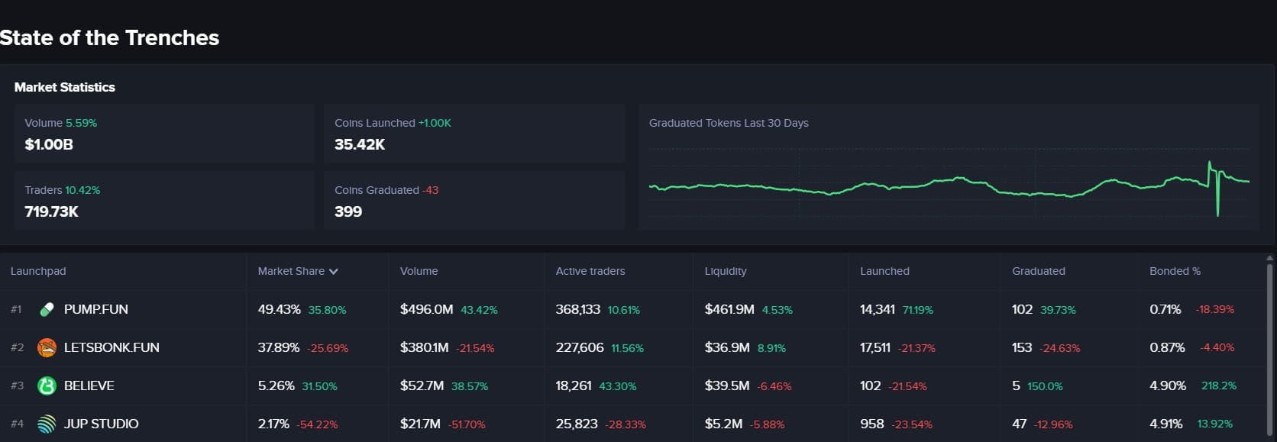The width and height of the screenshot is (1277, 442).
Task: Click JUP STUDIO bonded 4.91%
Action: click(x=1166, y=424)
